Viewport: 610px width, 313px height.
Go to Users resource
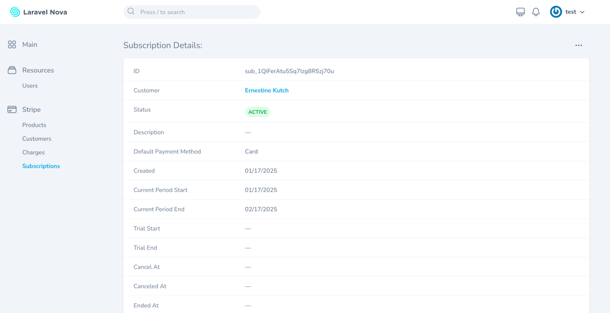(x=30, y=86)
